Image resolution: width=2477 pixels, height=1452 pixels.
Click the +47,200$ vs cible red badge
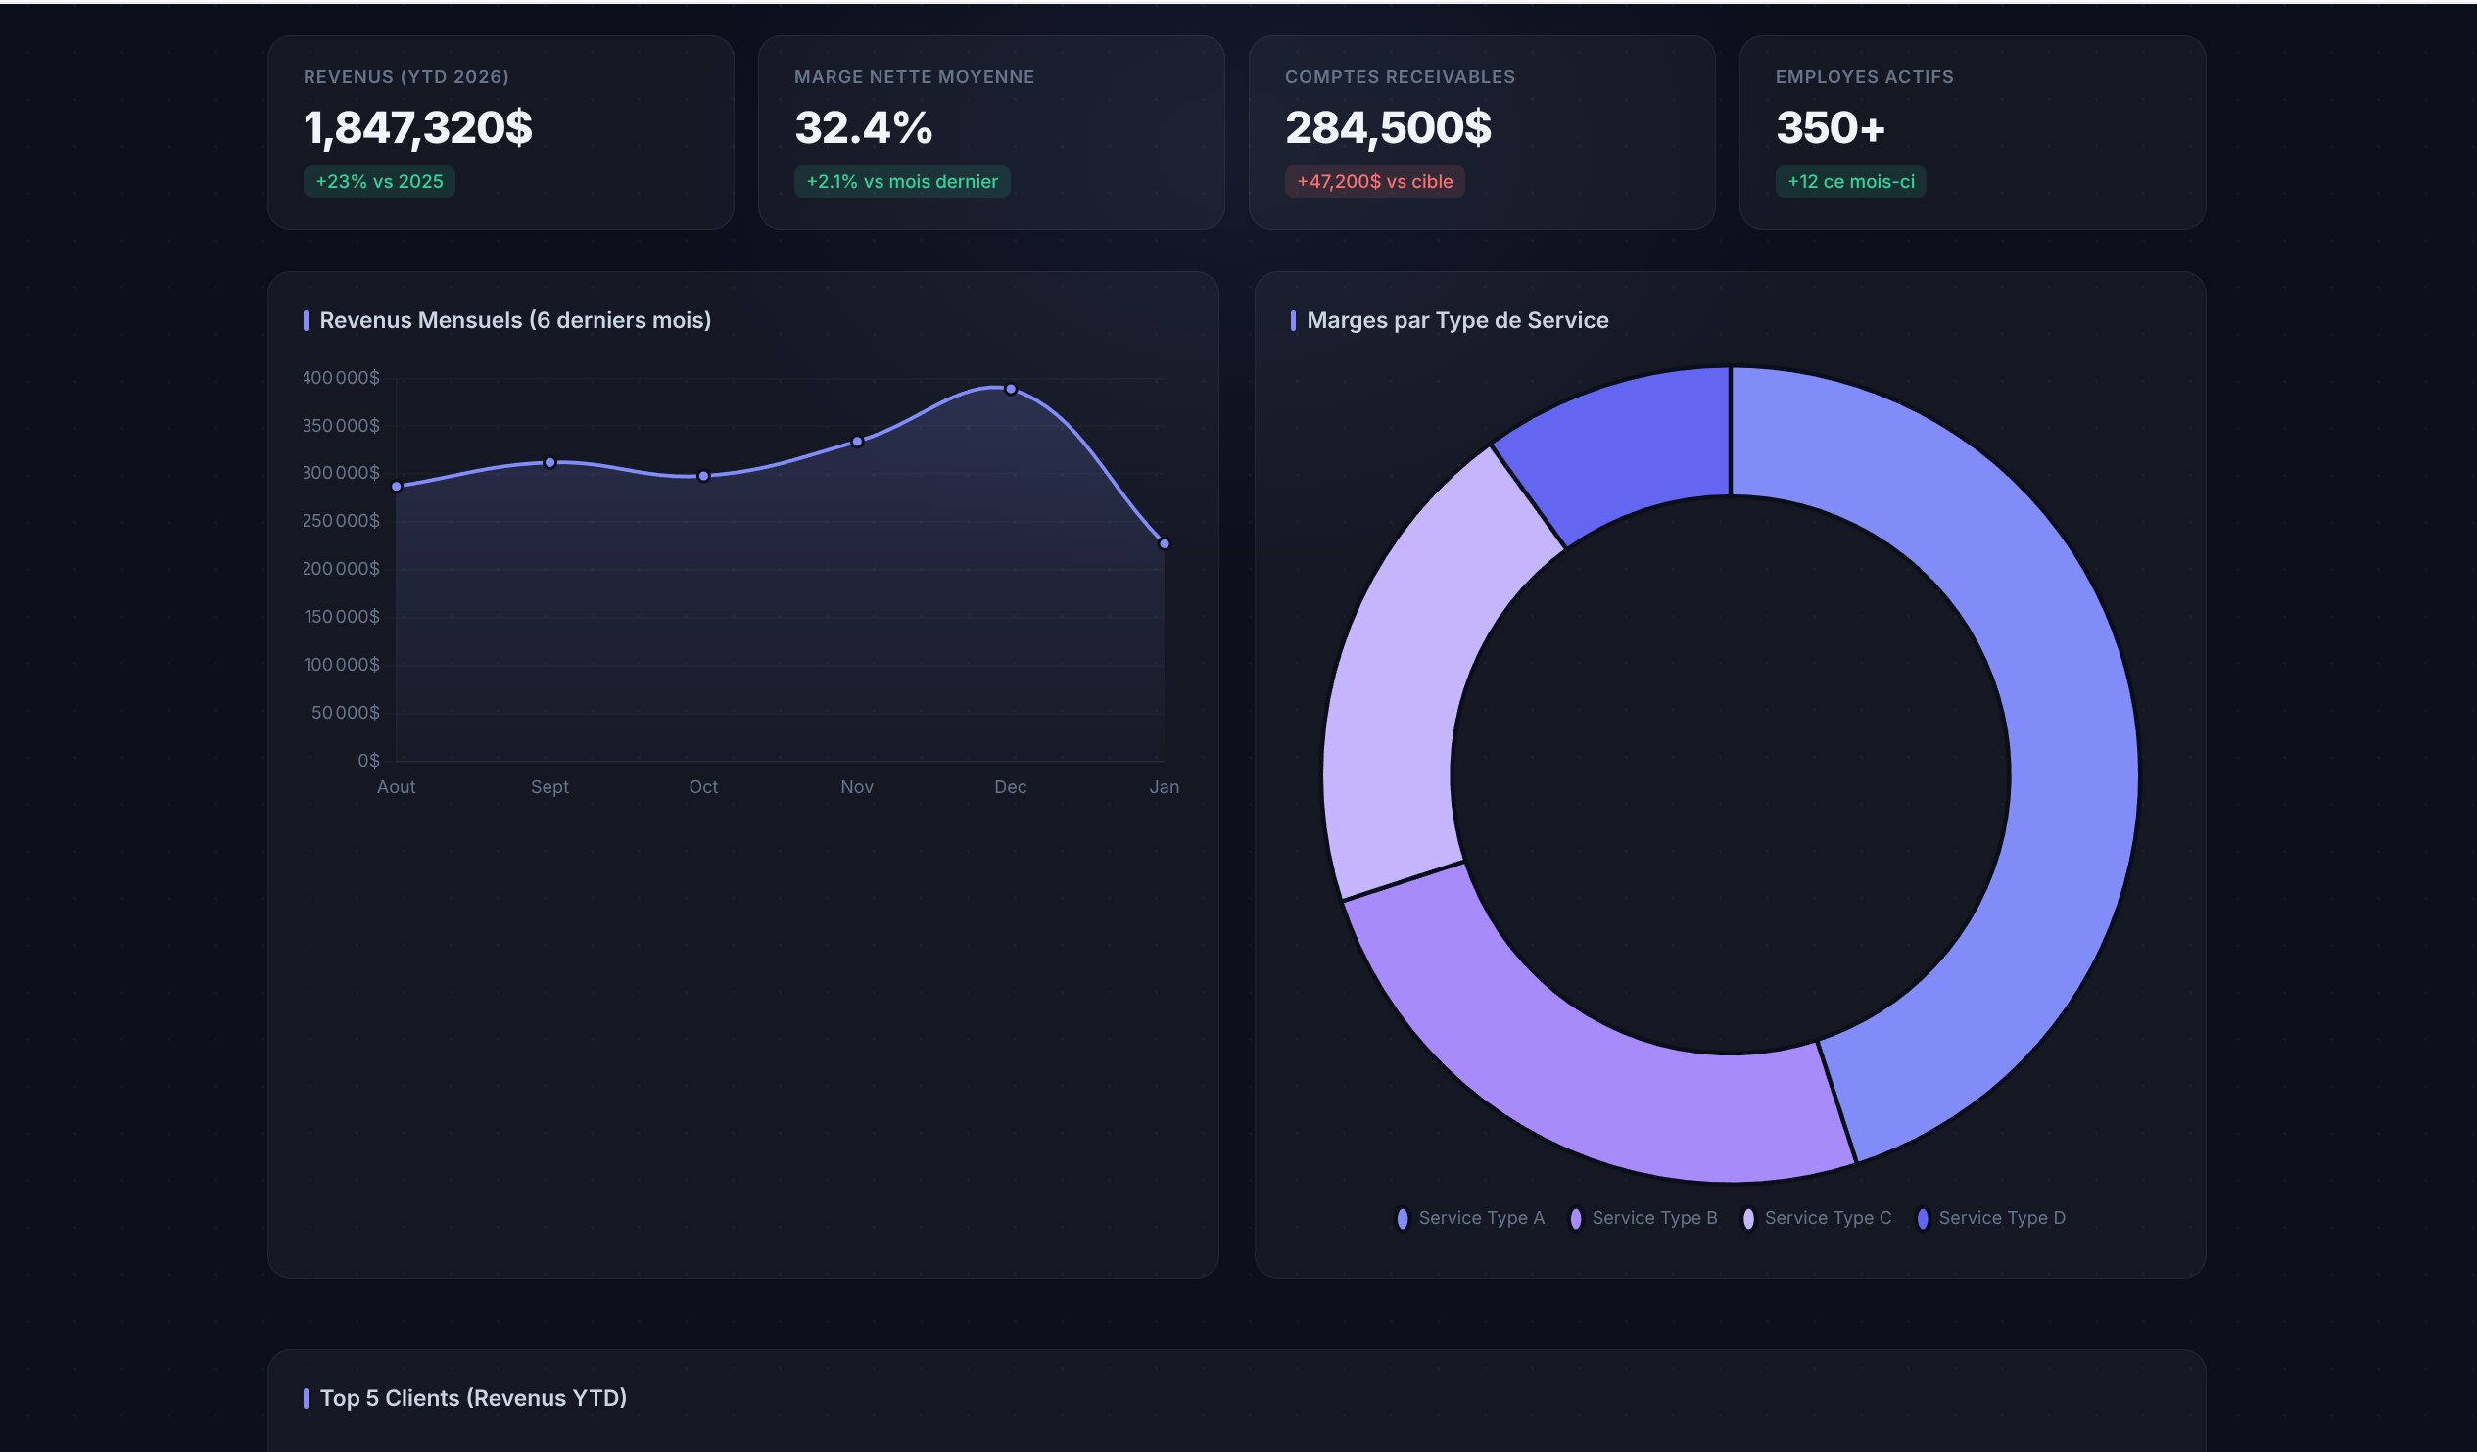[1374, 182]
